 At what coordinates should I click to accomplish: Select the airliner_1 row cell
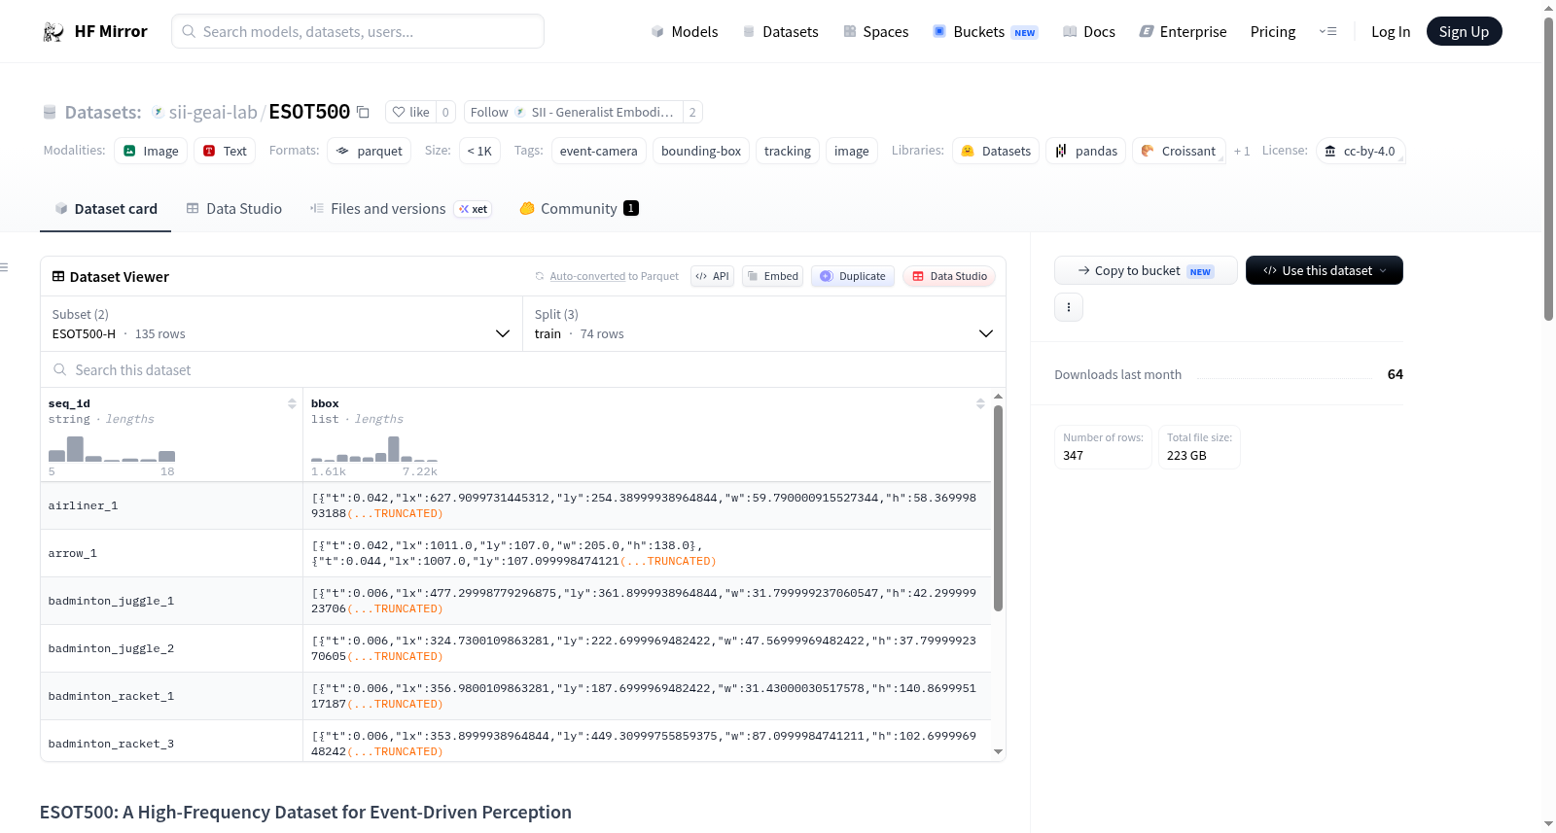[172, 505]
